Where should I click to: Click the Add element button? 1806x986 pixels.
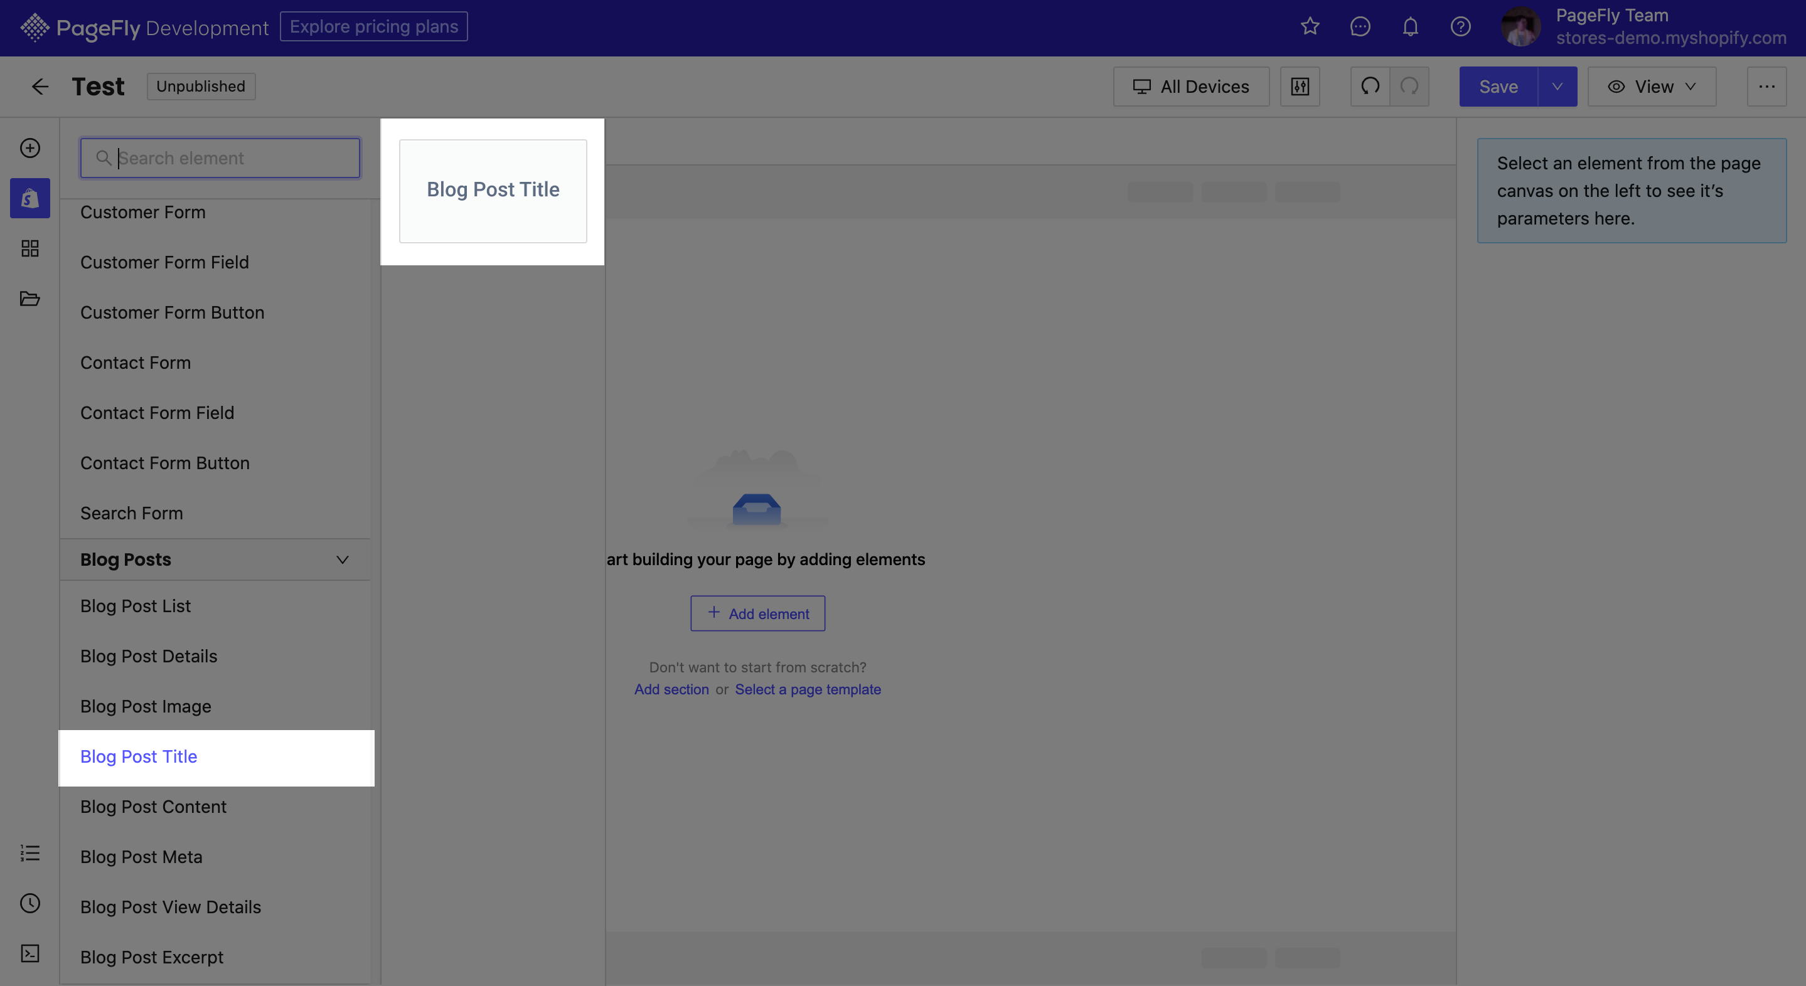click(757, 613)
